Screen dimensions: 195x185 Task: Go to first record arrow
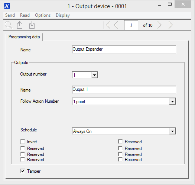[107, 25]
